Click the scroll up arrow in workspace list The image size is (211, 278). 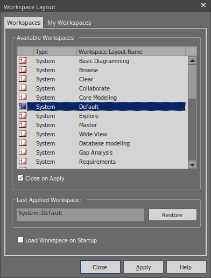tap(192, 60)
